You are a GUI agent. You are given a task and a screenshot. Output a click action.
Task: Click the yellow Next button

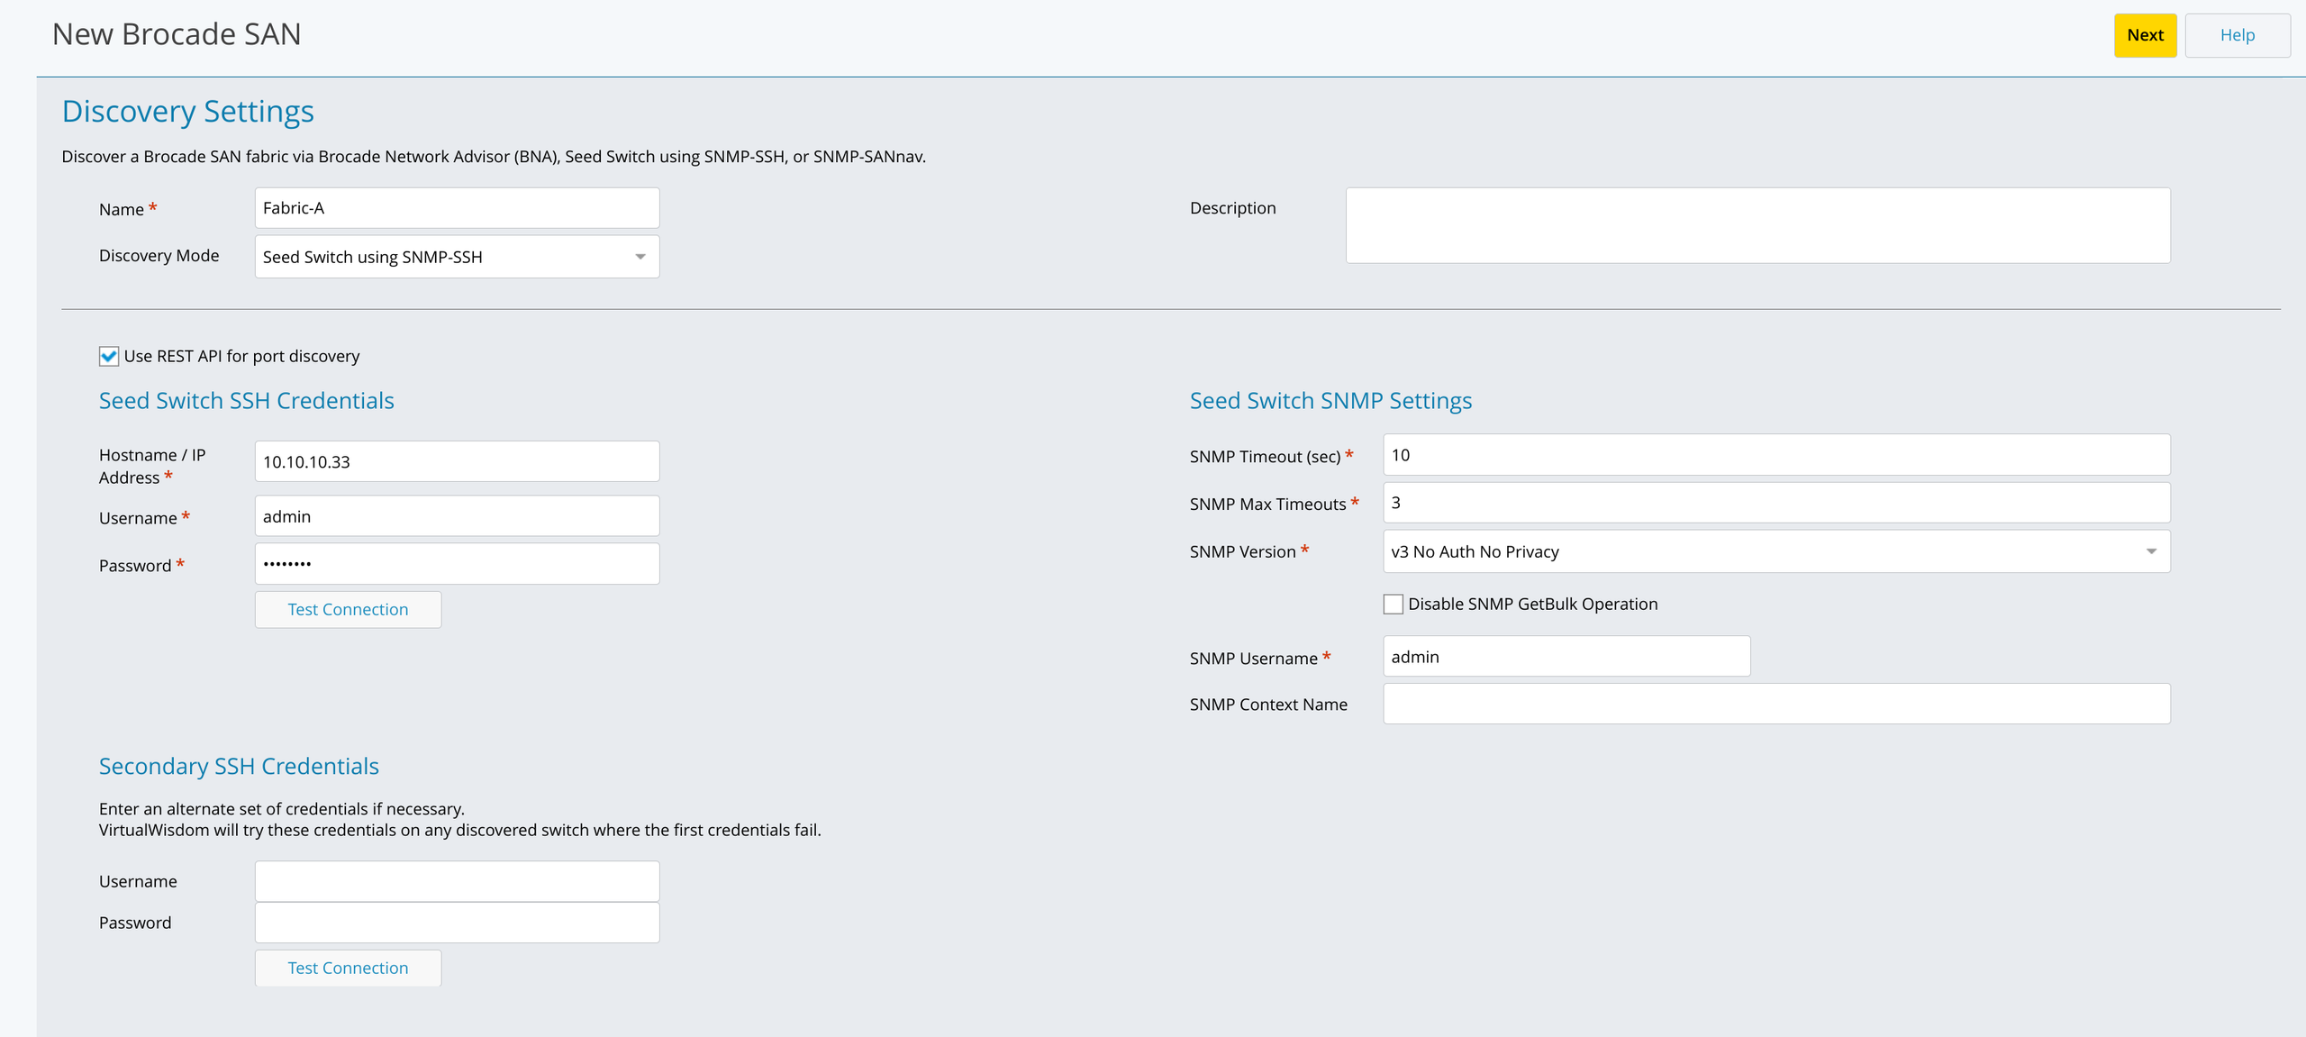2145,35
